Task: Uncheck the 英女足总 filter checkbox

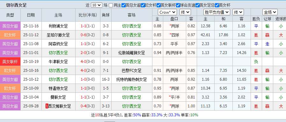Action: (x=197, y=5)
